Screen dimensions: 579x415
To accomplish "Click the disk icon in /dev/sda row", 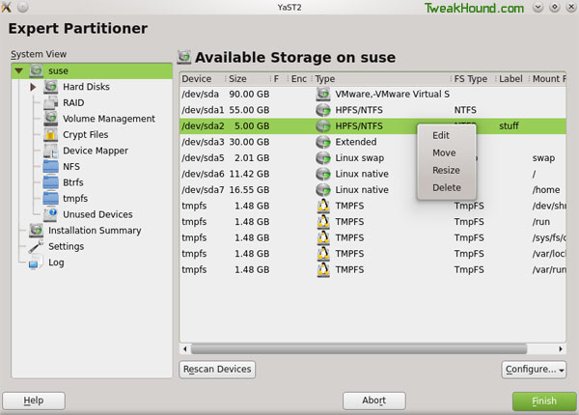I will (323, 94).
